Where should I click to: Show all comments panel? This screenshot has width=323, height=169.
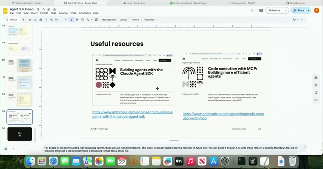[261, 10]
